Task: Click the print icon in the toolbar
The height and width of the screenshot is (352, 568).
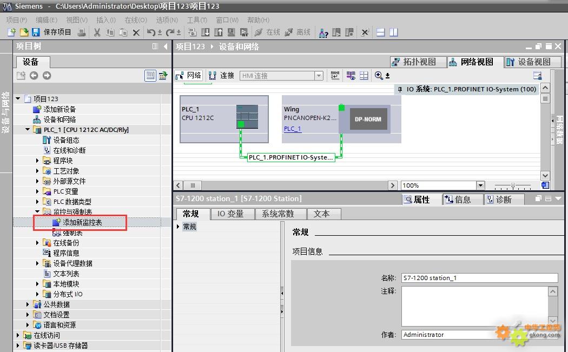Action: [82, 32]
